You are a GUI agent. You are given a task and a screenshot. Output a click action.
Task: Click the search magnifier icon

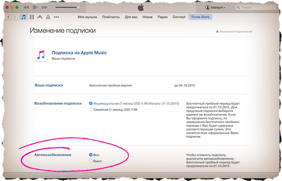click(238, 8)
